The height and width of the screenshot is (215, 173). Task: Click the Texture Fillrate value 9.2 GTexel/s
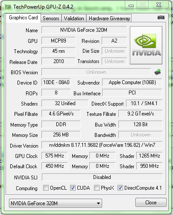pos(141,114)
